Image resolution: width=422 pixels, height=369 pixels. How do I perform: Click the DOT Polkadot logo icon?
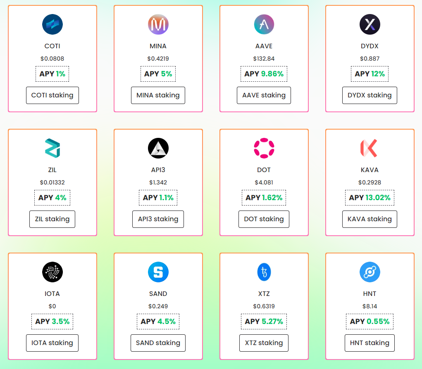[x=264, y=148]
